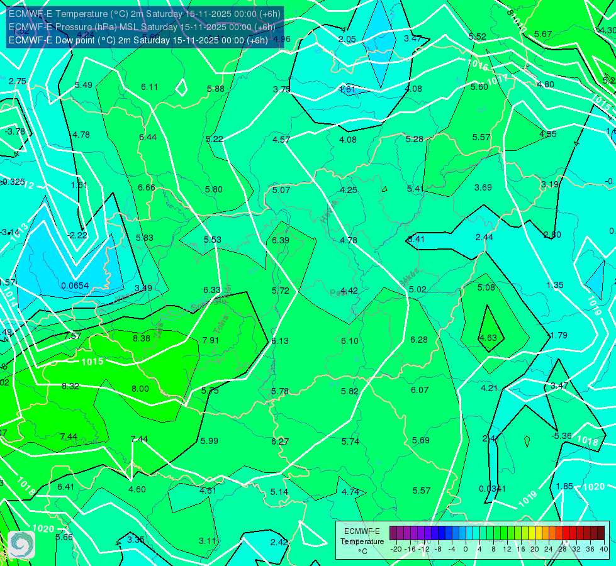
Task: Click the temperature value 6.27
Action: click(280, 441)
